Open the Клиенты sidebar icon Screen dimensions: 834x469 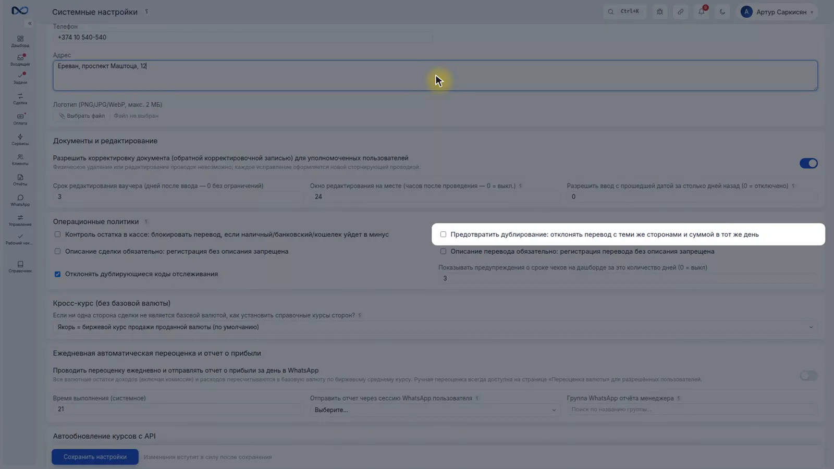coord(20,159)
